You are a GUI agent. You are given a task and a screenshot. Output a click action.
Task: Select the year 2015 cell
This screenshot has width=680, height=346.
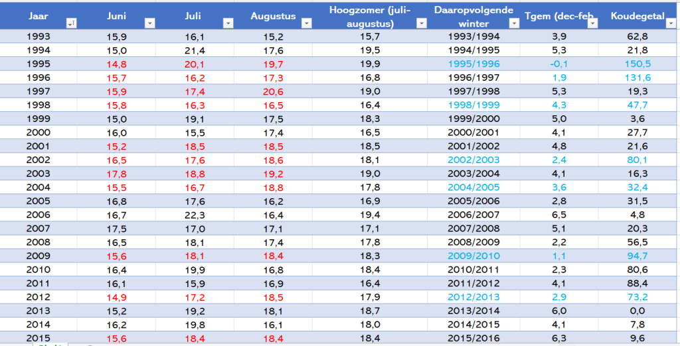click(39, 338)
